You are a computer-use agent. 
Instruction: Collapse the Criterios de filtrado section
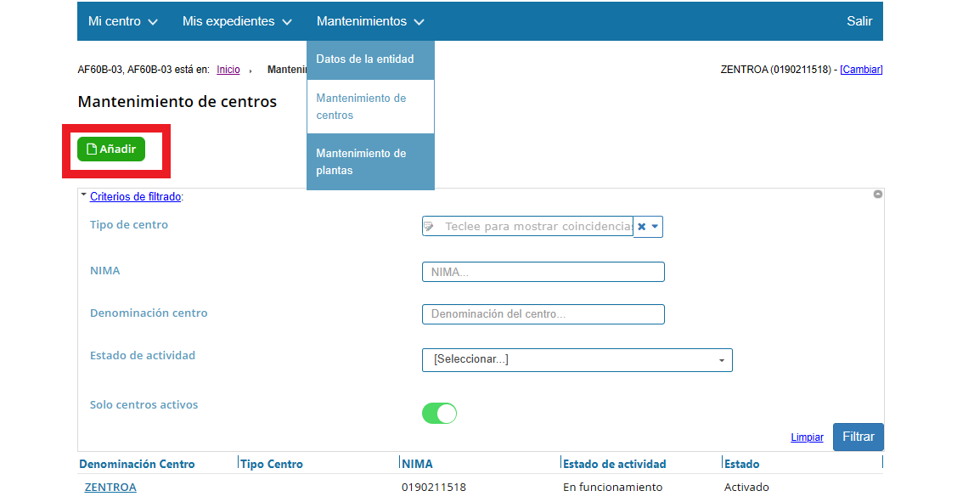(x=135, y=196)
